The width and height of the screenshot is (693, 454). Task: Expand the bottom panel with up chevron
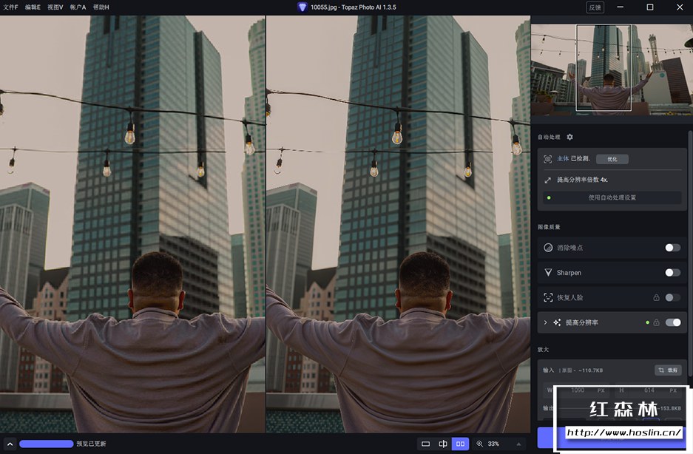[x=10, y=444]
